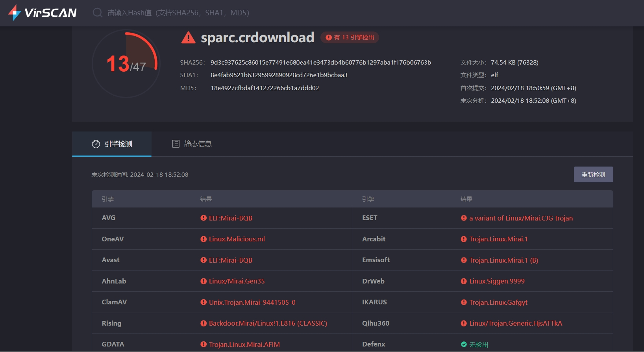This screenshot has height=352, width=644.
Task: Click the green check icon for Defenx
Action: (464, 344)
